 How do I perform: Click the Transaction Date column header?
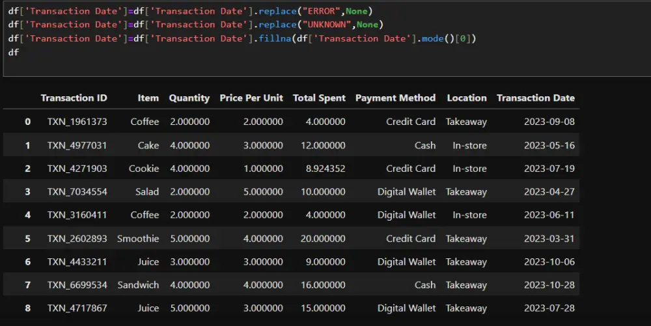click(536, 98)
